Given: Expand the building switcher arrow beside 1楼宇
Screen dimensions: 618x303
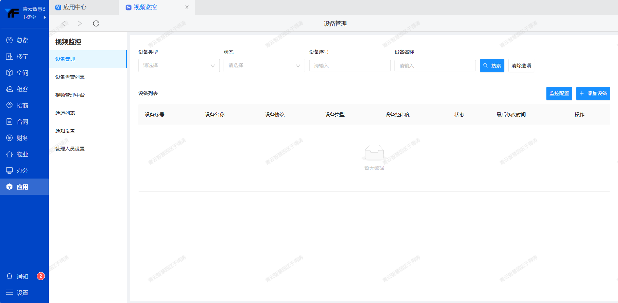Looking at the screenshot, I should click(x=45, y=17).
